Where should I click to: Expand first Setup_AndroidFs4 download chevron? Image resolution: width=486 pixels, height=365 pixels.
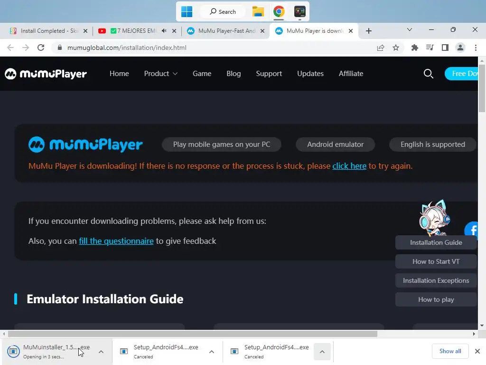(x=212, y=352)
